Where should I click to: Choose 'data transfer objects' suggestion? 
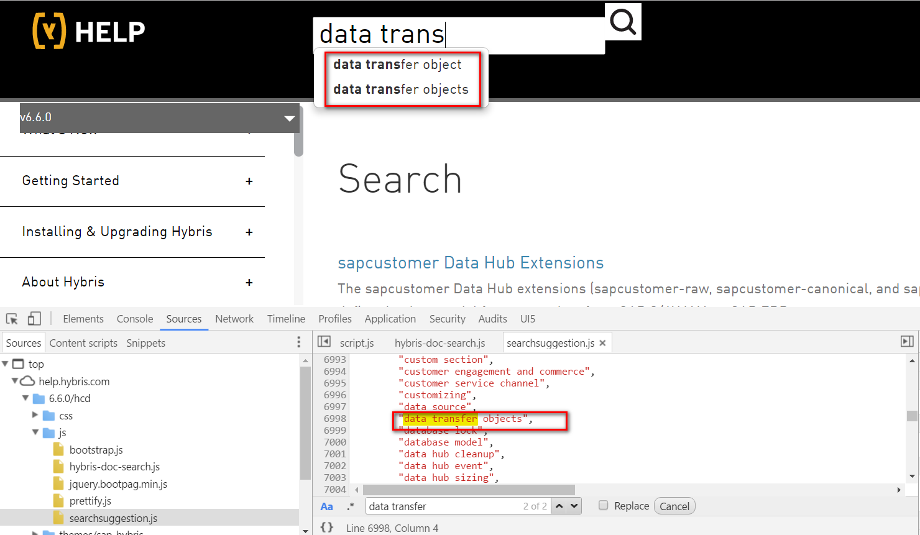tap(401, 89)
